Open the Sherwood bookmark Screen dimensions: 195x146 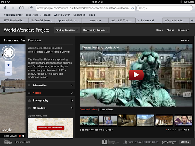[x=80, y=15]
